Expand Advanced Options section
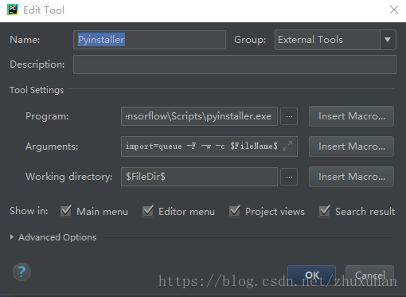The image size is (406, 297). pyautogui.click(x=12, y=237)
